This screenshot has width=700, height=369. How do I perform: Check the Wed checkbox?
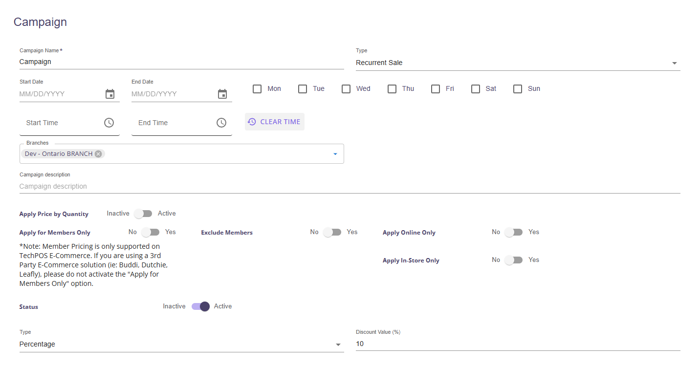click(346, 89)
